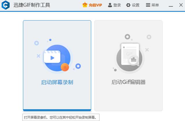Open 充值VIP recharge option
Viewport: 185px width, 121px height.
[92, 5]
